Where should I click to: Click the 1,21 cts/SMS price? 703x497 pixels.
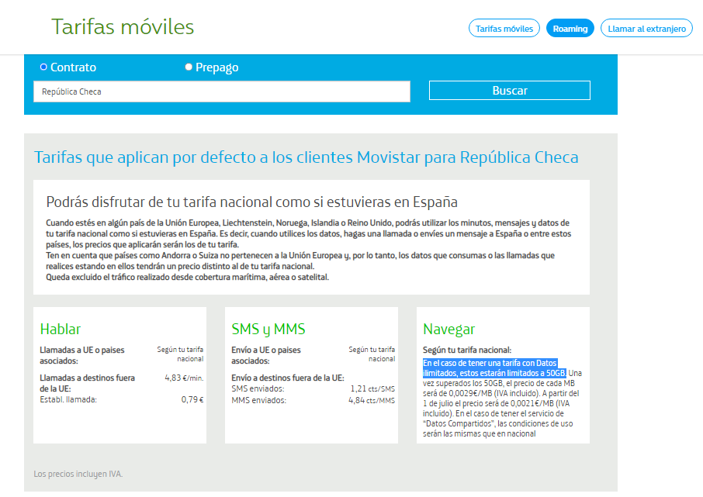[372, 388]
